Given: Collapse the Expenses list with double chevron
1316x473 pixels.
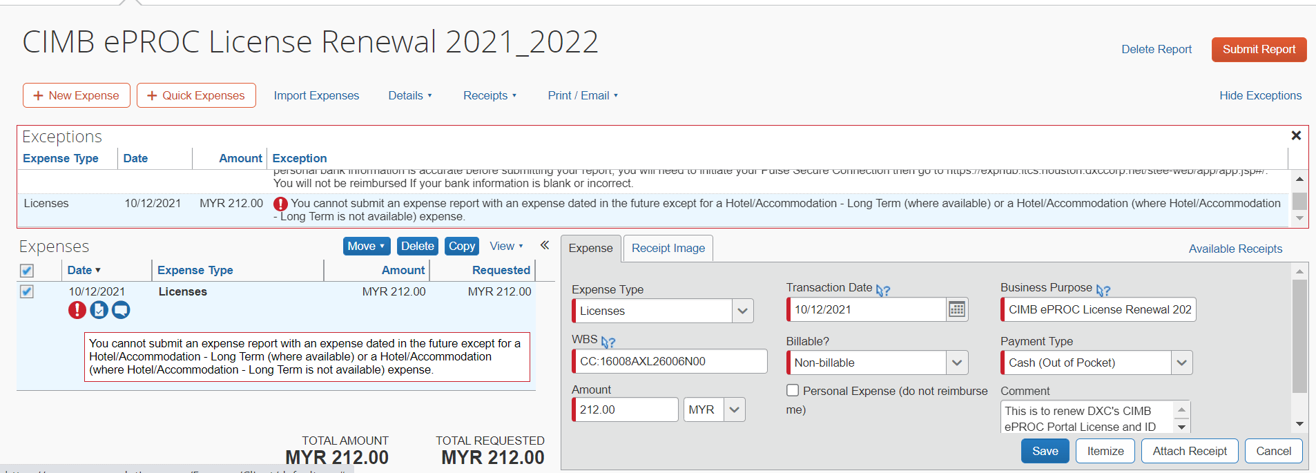Looking at the screenshot, I should tap(545, 245).
